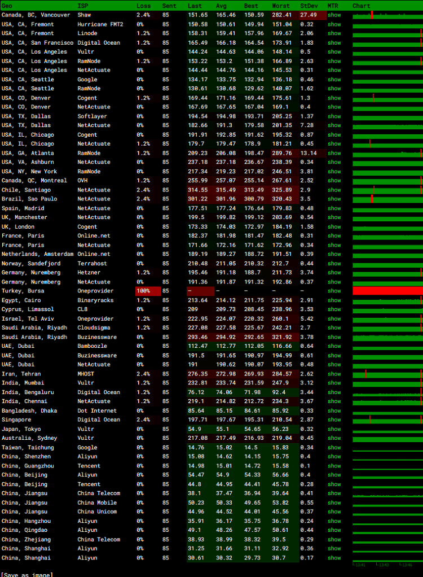
Task: Click the worst value 282.41
Action: tap(282, 15)
